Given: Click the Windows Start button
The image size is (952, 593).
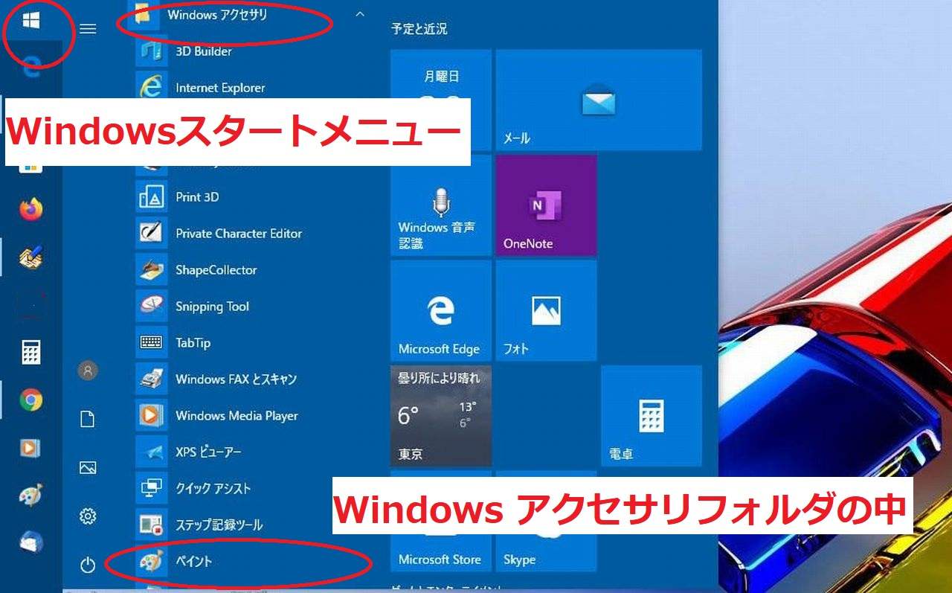Looking at the screenshot, I should point(30,20).
